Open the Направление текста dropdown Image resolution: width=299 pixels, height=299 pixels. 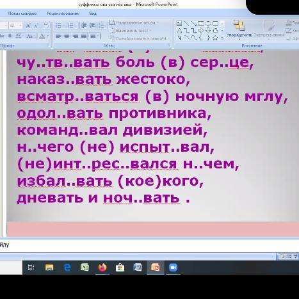[134, 22]
